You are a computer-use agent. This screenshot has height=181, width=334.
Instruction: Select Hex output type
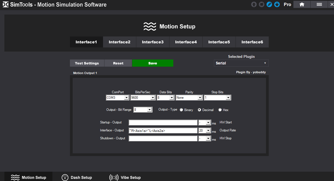coord(220,110)
